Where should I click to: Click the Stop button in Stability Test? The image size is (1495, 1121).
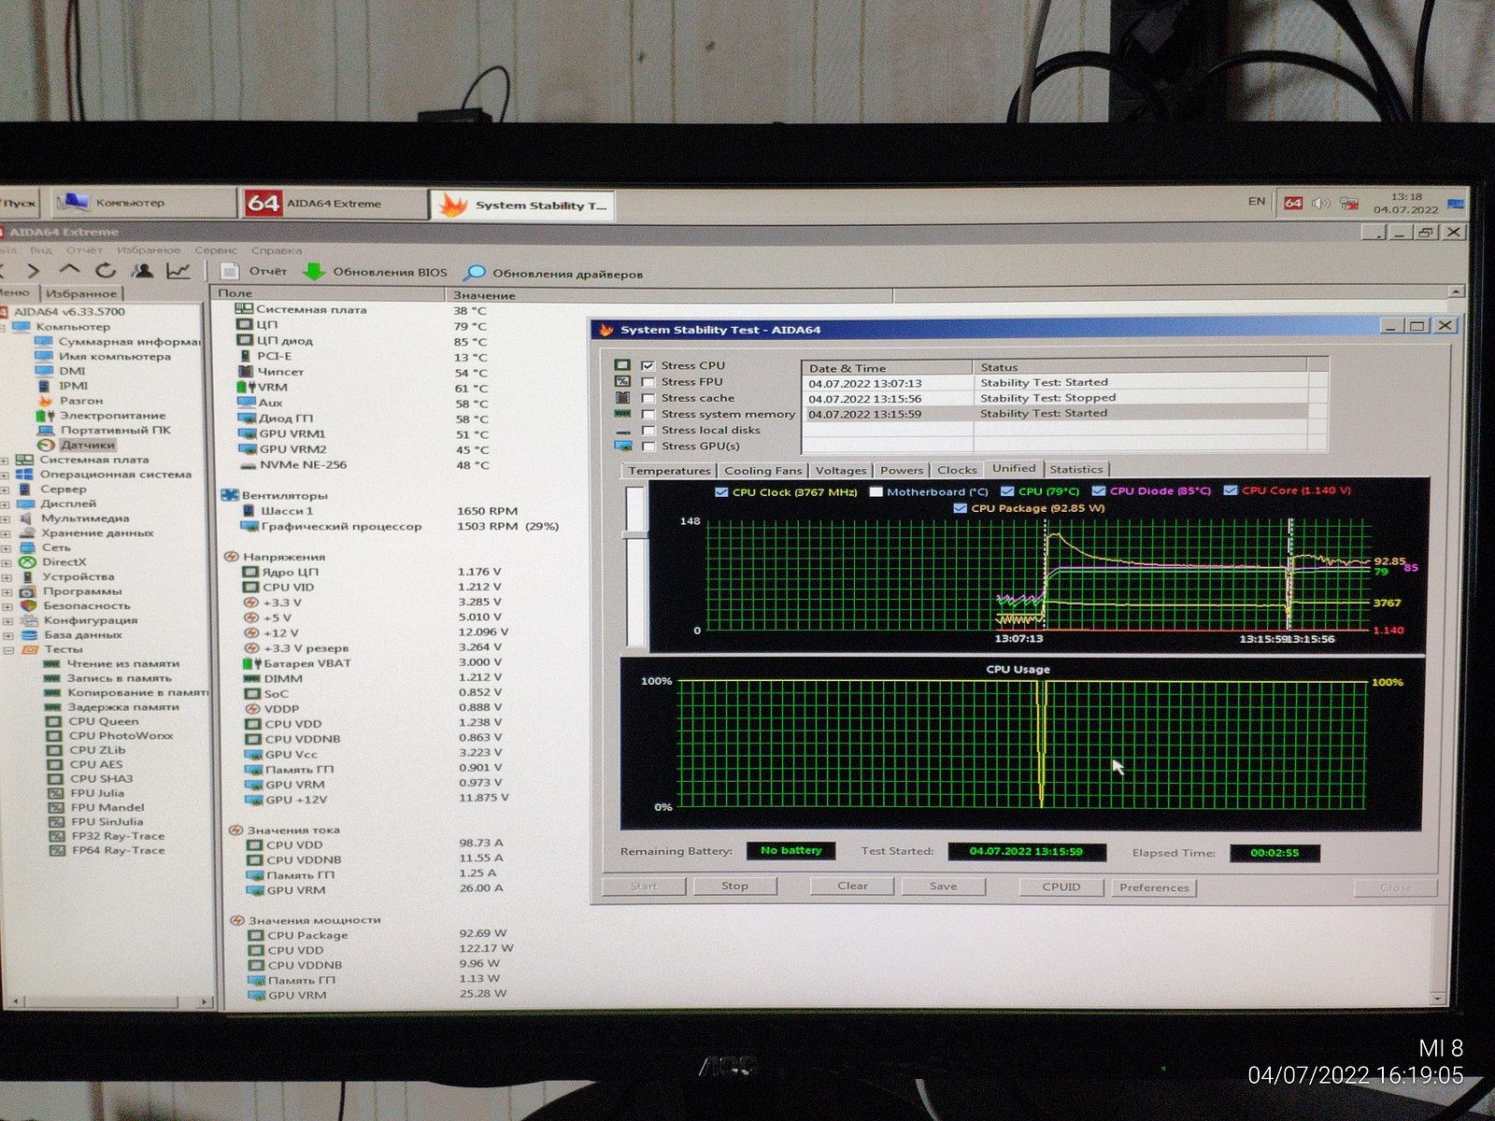click(734, 886)
